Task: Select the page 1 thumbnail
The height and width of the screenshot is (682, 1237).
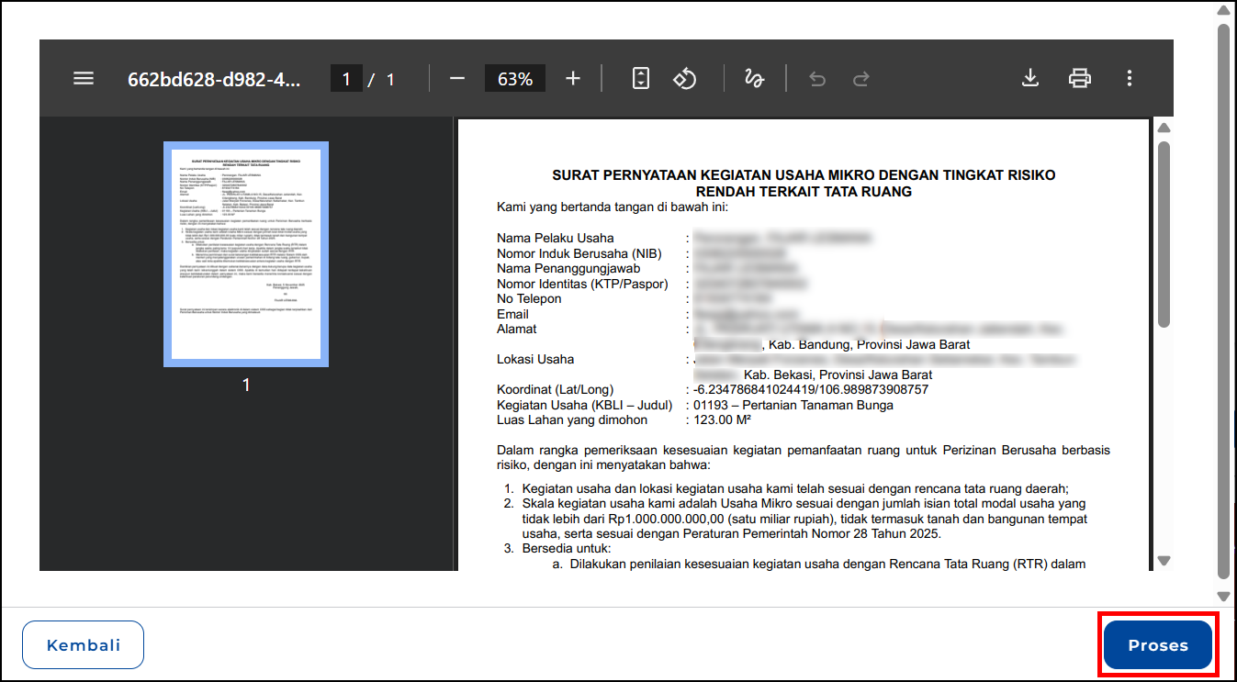Action: coord(246,254)
